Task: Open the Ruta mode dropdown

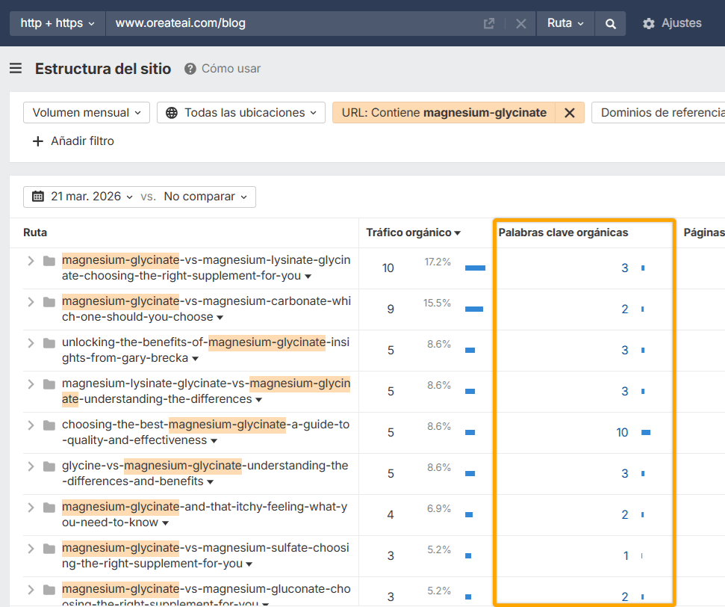Action: pyautogui.click(x=565, y=23)
